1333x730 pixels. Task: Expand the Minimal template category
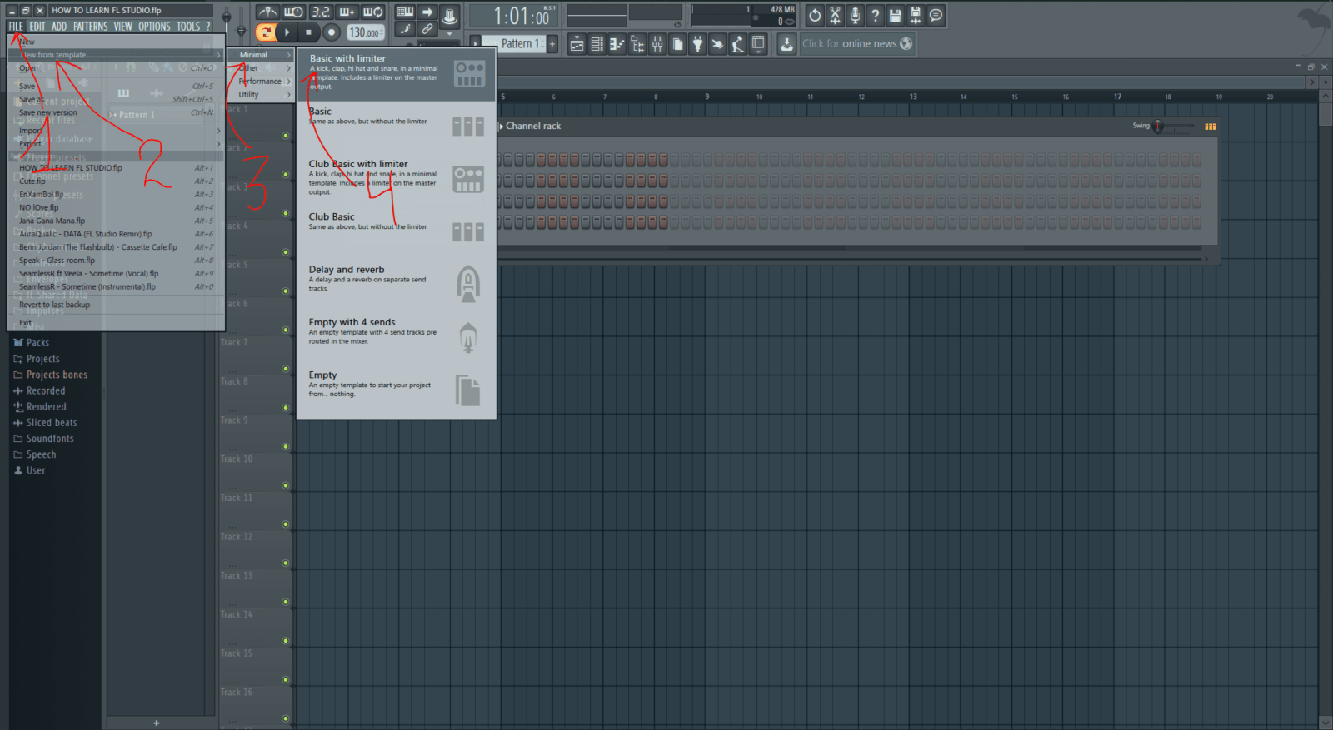point(261,55)
